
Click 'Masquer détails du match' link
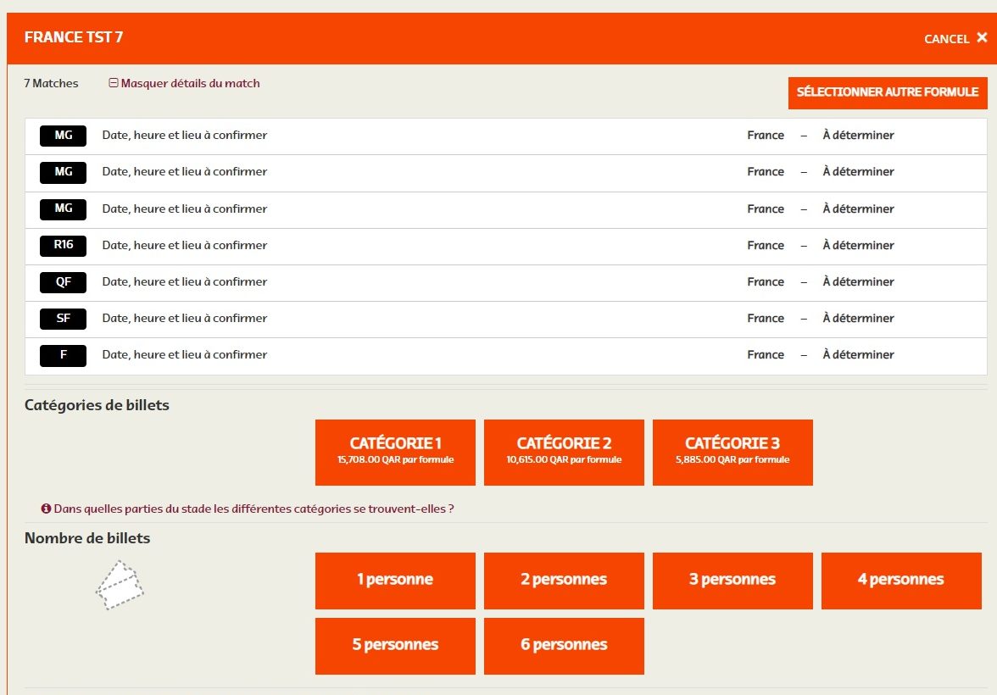[x=190, y=84]
